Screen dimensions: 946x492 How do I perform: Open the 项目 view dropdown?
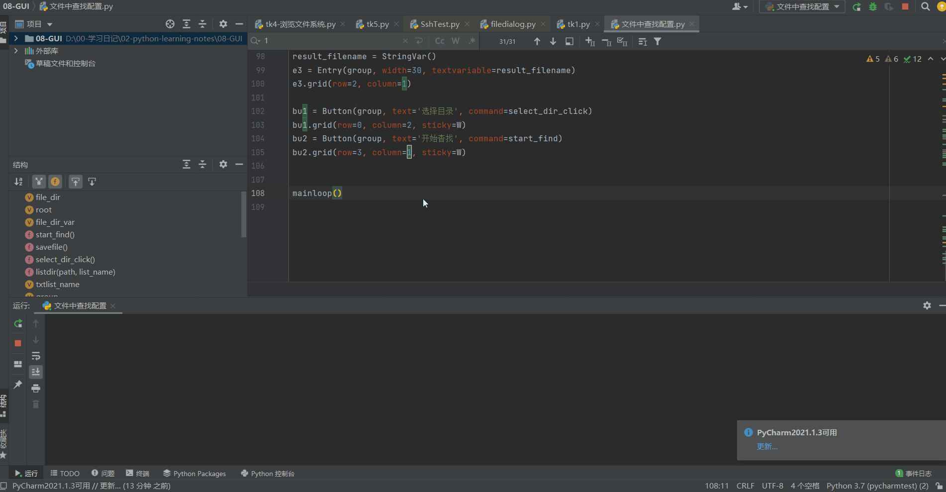34,24
